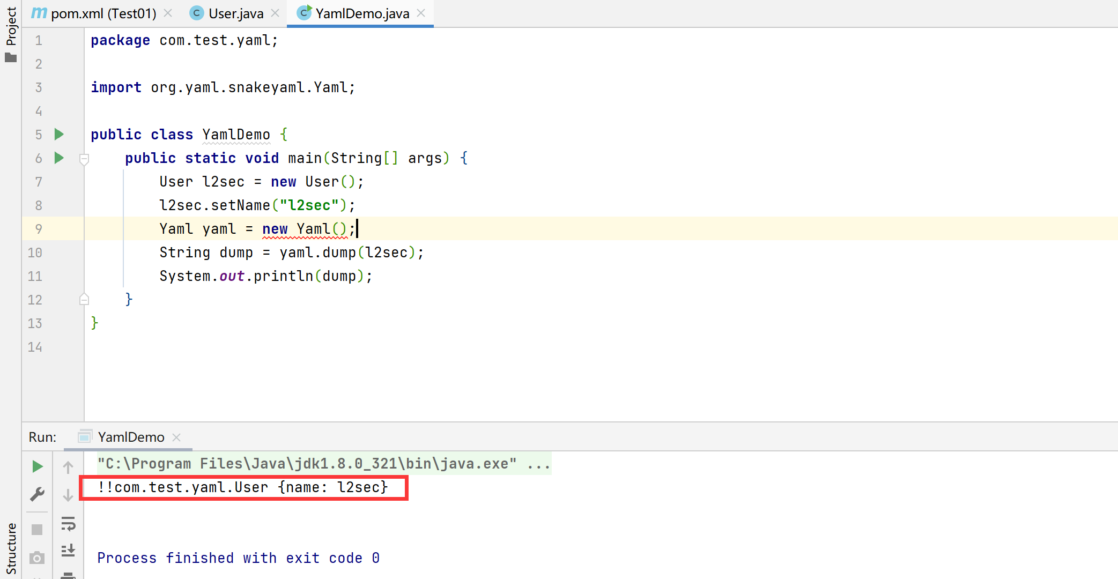The image size is (1118, 579).
Task: Open the User.java editor tab
Action: [235, 13]
